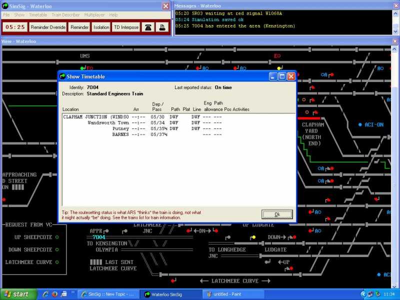The image size is (400, 300).
Task: Click Ok in Show Timetable dialog
Action: tap(277, 214)
